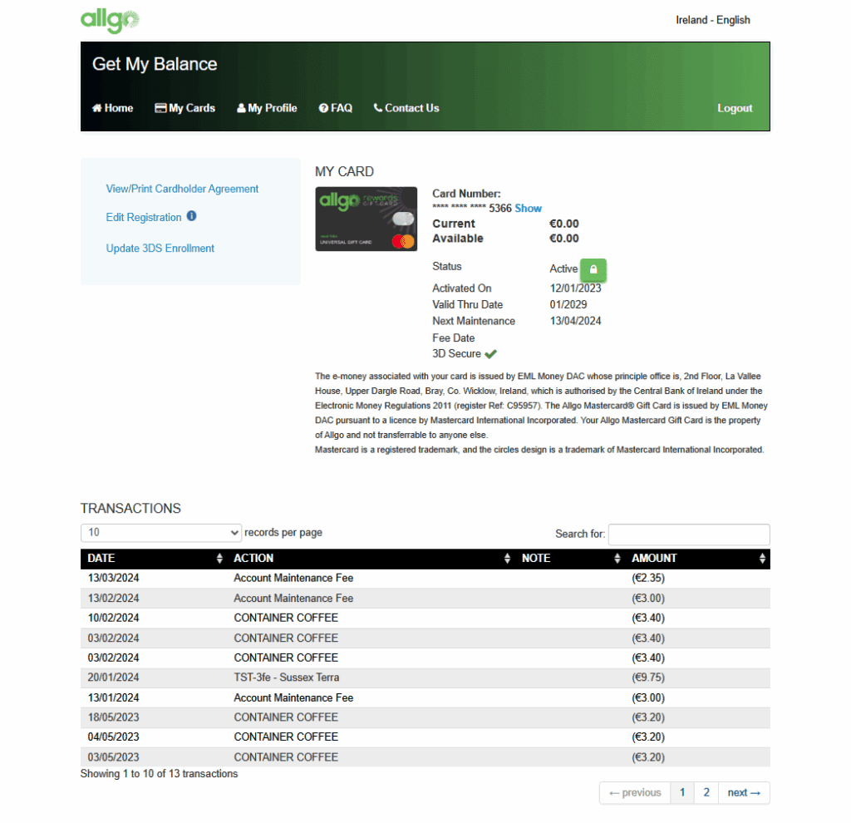
Task: Click the Search for input field
Action: [688, 534]
